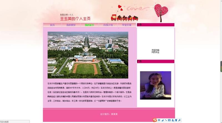Go to the 首页 navigation tab

[x=52, y=25]
